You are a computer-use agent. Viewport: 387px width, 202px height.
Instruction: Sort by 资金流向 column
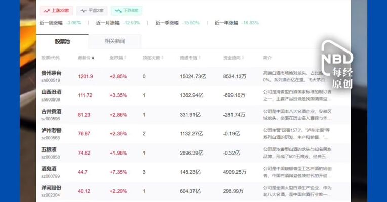pyautogui.click(x=234, y=58)
